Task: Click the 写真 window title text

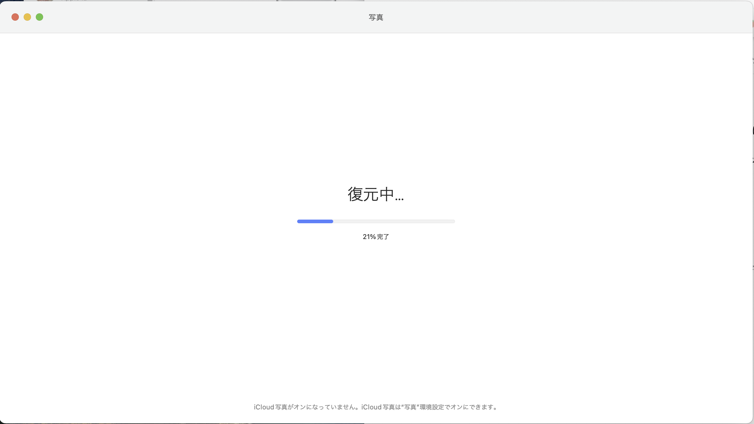Action: 376,17
